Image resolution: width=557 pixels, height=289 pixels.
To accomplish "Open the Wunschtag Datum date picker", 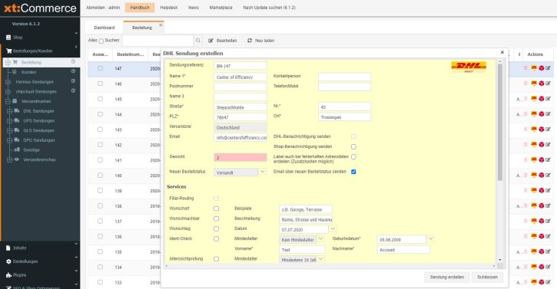I will tap(333, 228).
